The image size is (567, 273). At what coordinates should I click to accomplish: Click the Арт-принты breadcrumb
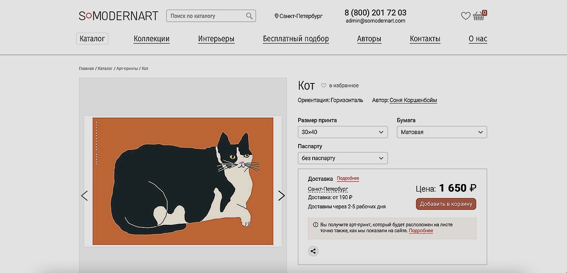point(127,69)
